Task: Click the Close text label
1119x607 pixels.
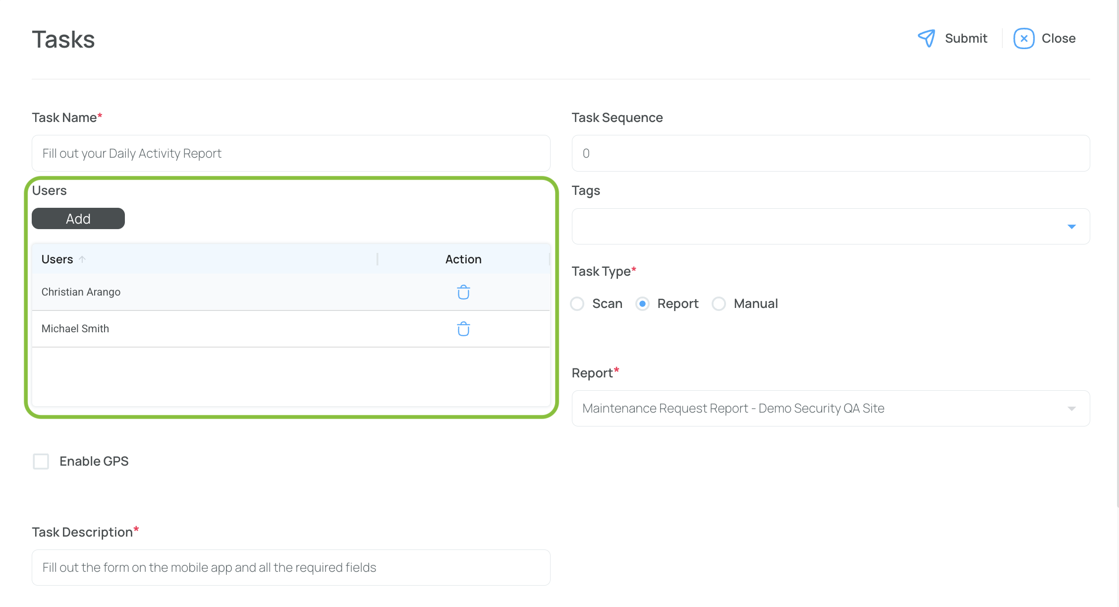Action: (x=1058, y=38)
